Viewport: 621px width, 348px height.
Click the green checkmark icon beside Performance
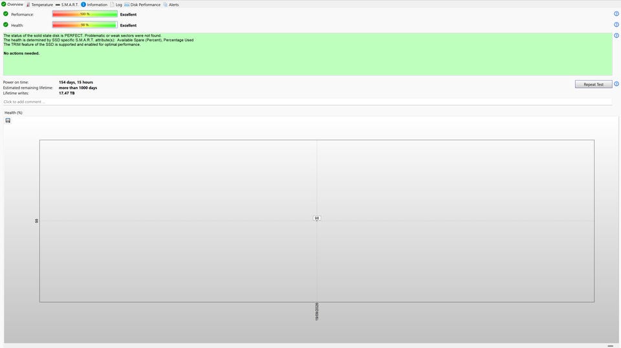[6, 14]
